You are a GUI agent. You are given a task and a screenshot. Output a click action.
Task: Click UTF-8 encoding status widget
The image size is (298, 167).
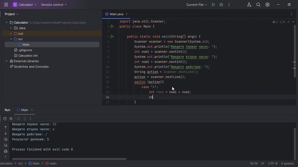point(273,163)
